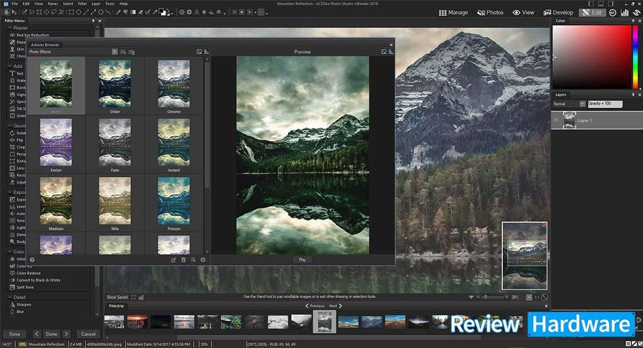Click the trash delete icon in Actions Browser
This screenshot has height=348, width=643.
(183, 259)
